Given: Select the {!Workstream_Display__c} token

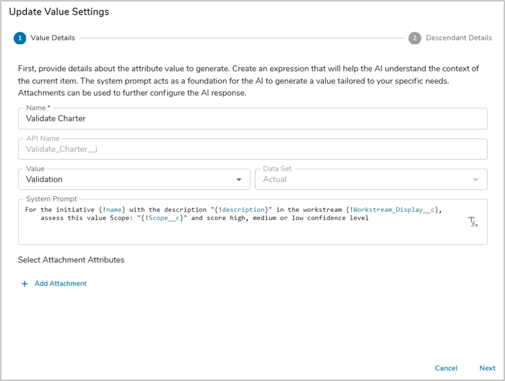Looking at the screenshot, I should 394,210.
